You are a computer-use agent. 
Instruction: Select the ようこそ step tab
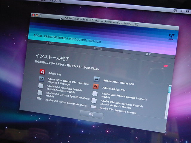point(50,43)
